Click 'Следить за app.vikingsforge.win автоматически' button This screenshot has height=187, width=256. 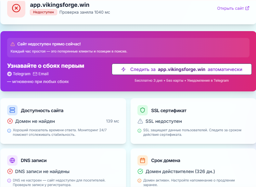[x=182, y=69]
